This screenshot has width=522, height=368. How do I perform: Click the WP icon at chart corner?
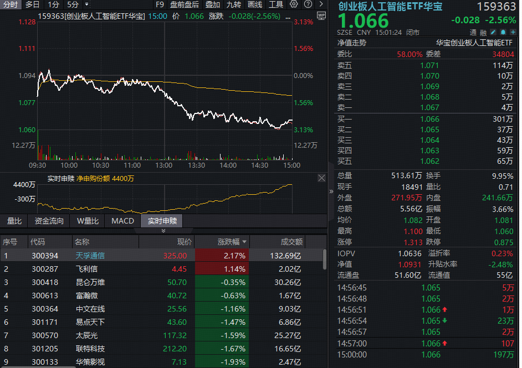pos(322,16)
